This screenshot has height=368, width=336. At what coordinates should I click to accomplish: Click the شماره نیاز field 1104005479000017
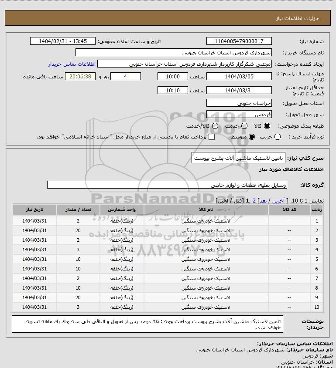pos(239,41)
